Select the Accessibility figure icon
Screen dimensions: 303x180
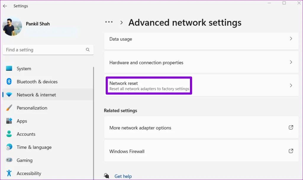click(9, 173)
